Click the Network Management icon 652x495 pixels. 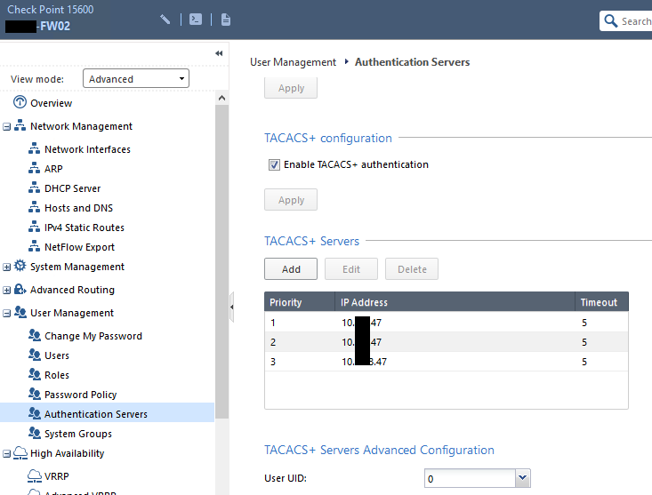20,125
